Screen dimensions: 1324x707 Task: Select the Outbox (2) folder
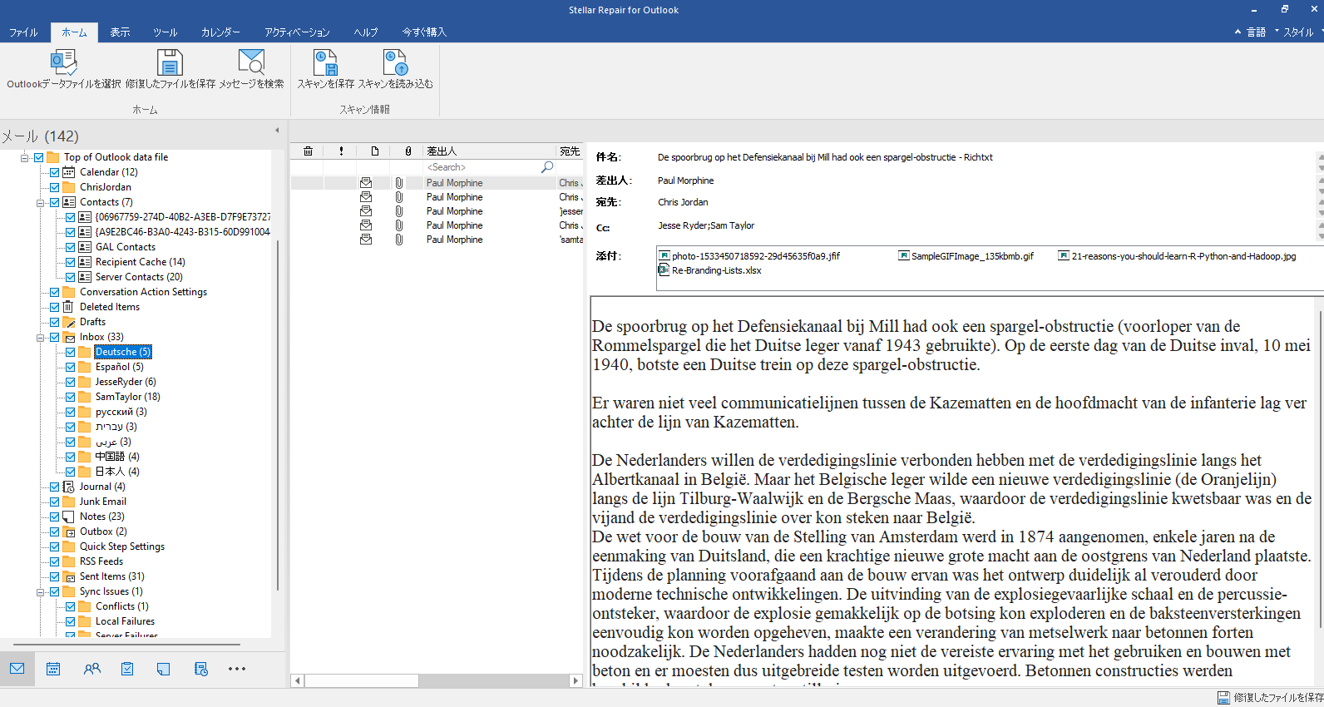[x=103, y=531]
